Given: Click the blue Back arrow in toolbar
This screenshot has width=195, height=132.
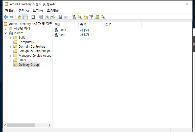Looking at the screenshot, I should (6, 17).
